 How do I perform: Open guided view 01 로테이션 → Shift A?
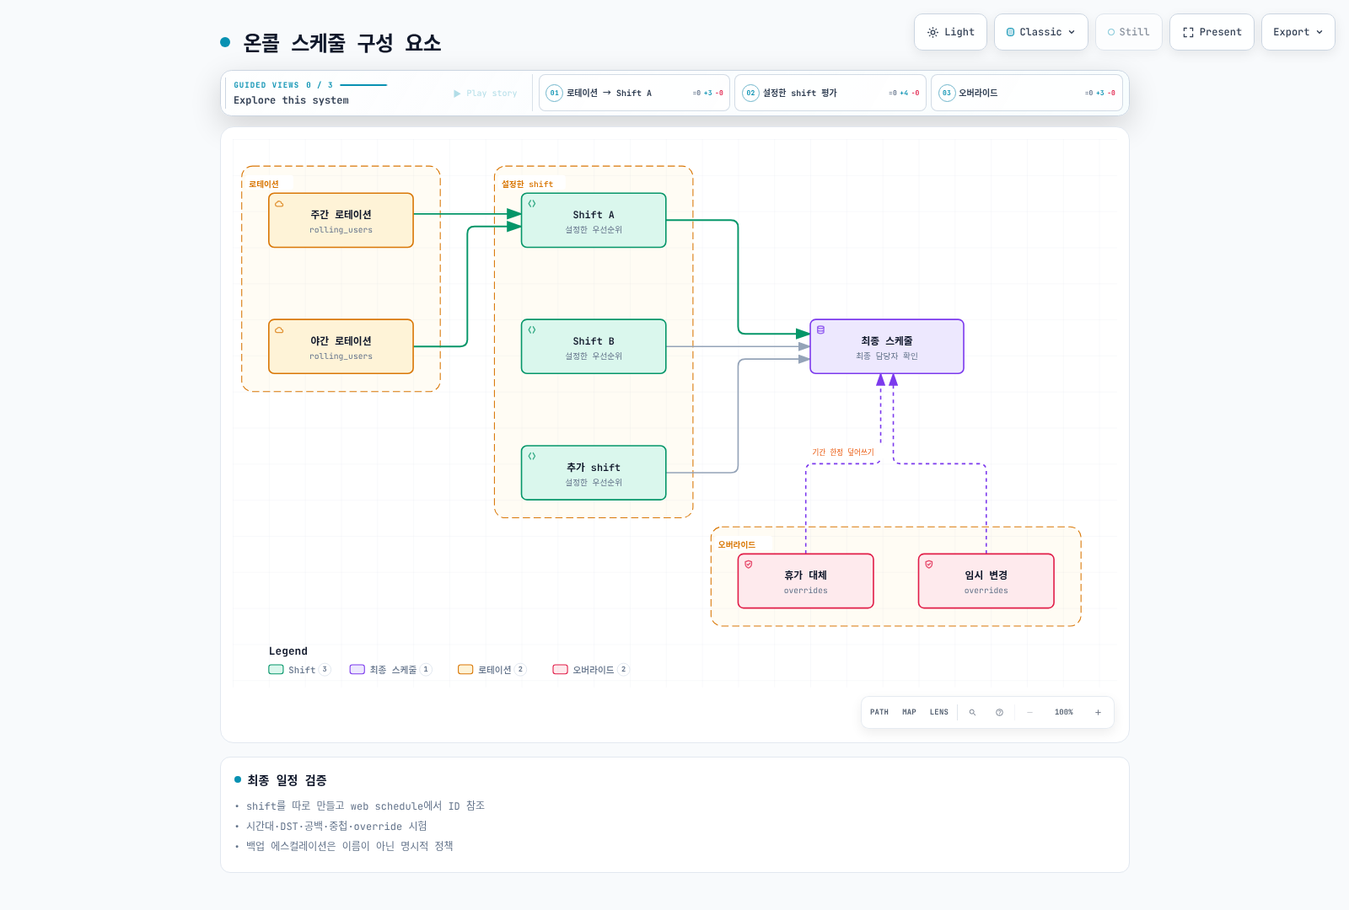[x=634, y=93]
